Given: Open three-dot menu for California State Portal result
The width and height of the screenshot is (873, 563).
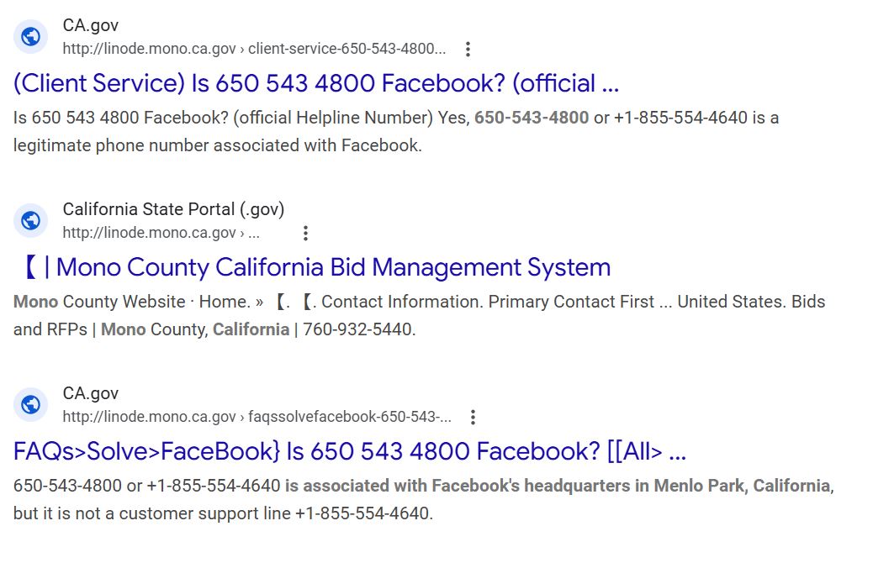Looking at the screenshot, I should pos(305,233).
